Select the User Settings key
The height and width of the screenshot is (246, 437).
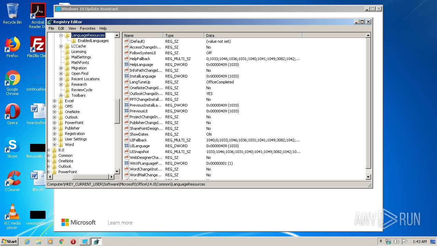pos(76,139)
